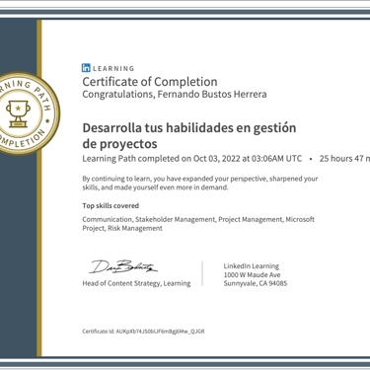Click the "By continuing to learn" paragraph
Screen dimensions: 370x370
pyautogui.click(x=200, y=183)
